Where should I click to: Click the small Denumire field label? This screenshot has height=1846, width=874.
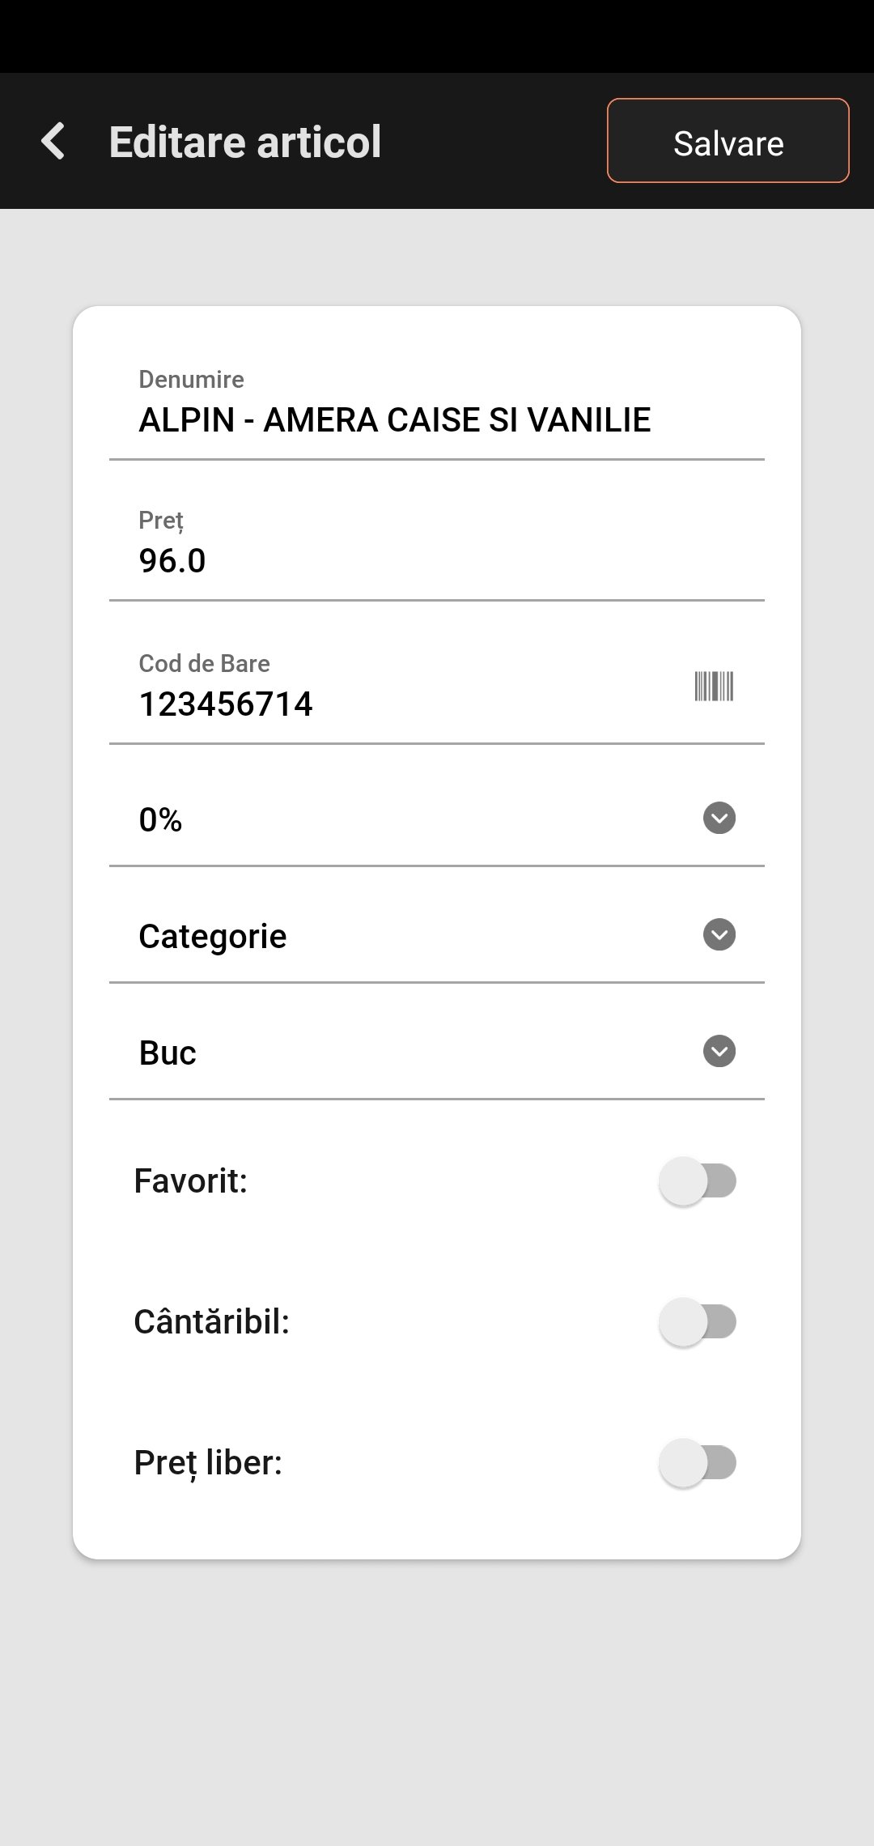pyautogui.click(x=192, y=379)
